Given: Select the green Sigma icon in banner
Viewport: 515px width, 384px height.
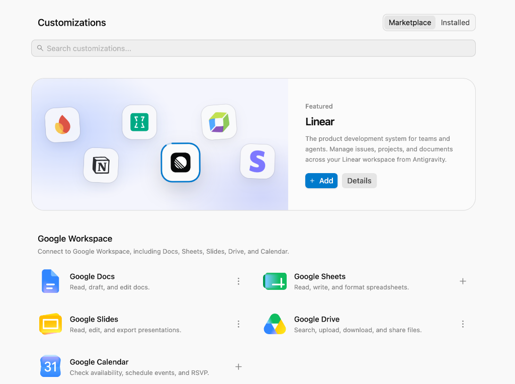Looking at the screenshot, I should click(x=139, y=122).
